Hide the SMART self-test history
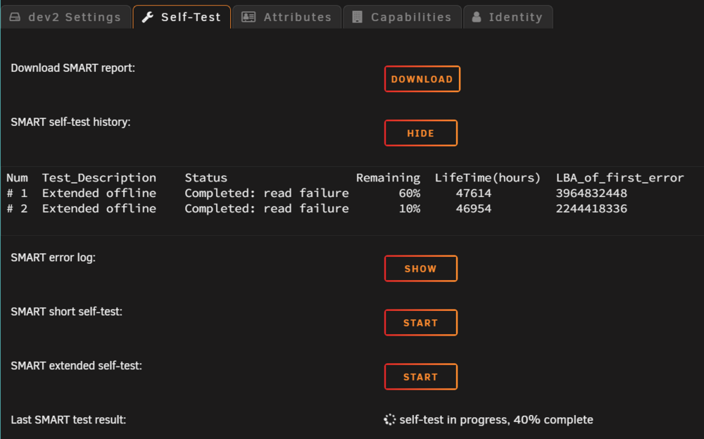 coord(421,133)
